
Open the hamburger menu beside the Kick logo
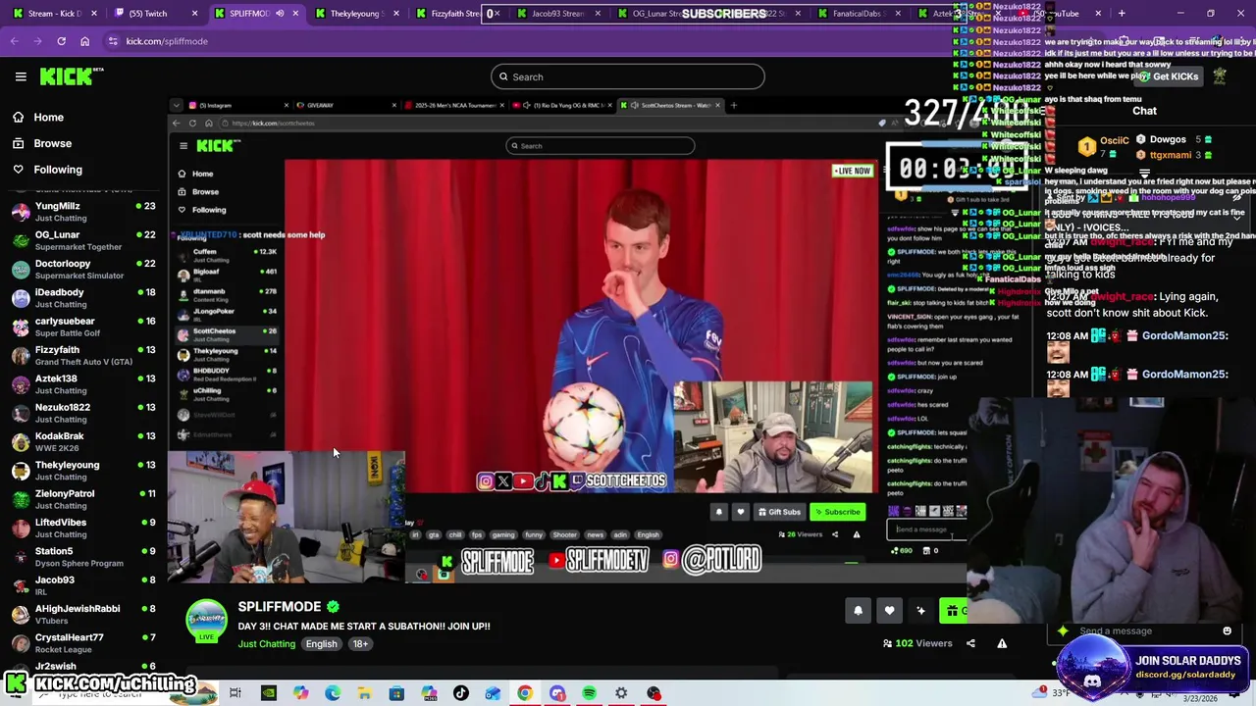pos(21,76)
